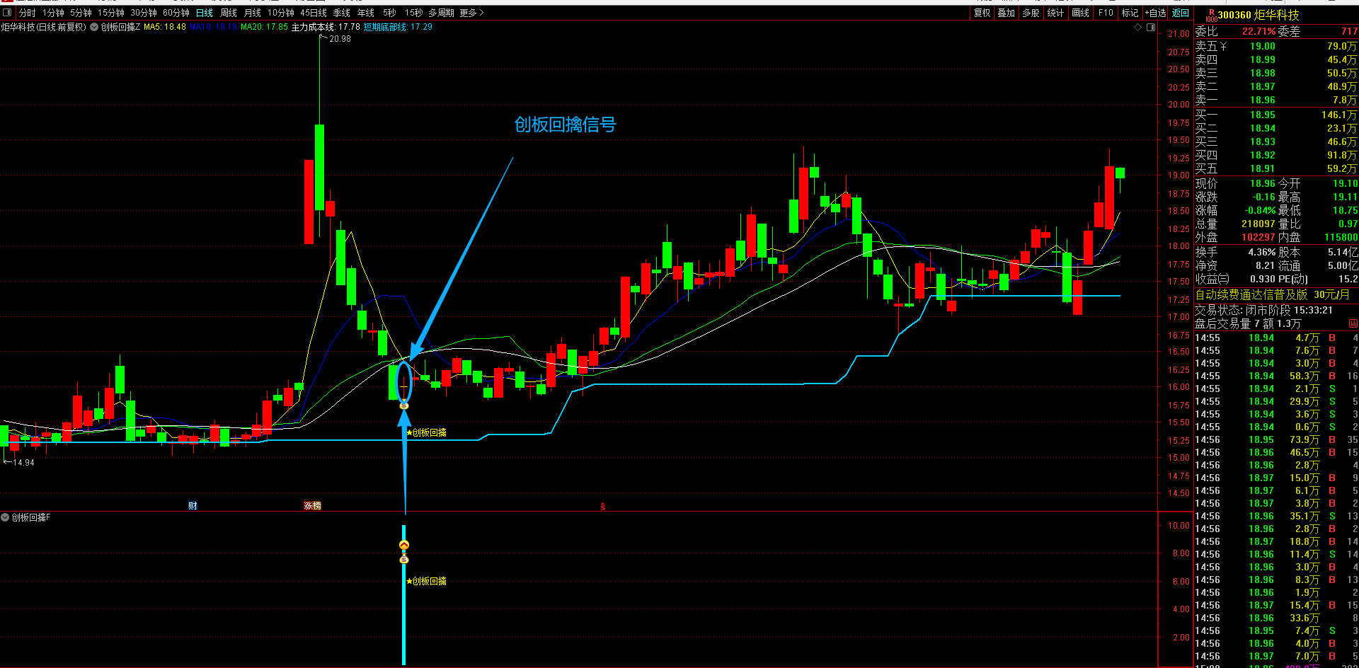This screenshot has width=1359, height=668.
Task: Click the money bag icon under the circled candle
Action: click(404, 405)
